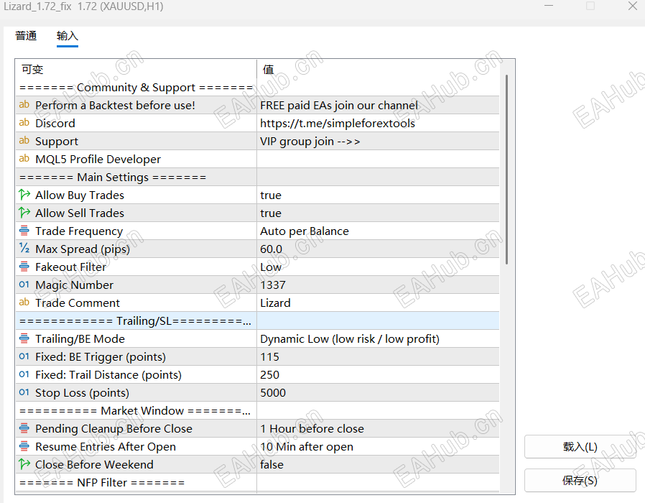
Task: Open Pending Cleanup Before Close value dropdown
Action: [x=378, y=428]
